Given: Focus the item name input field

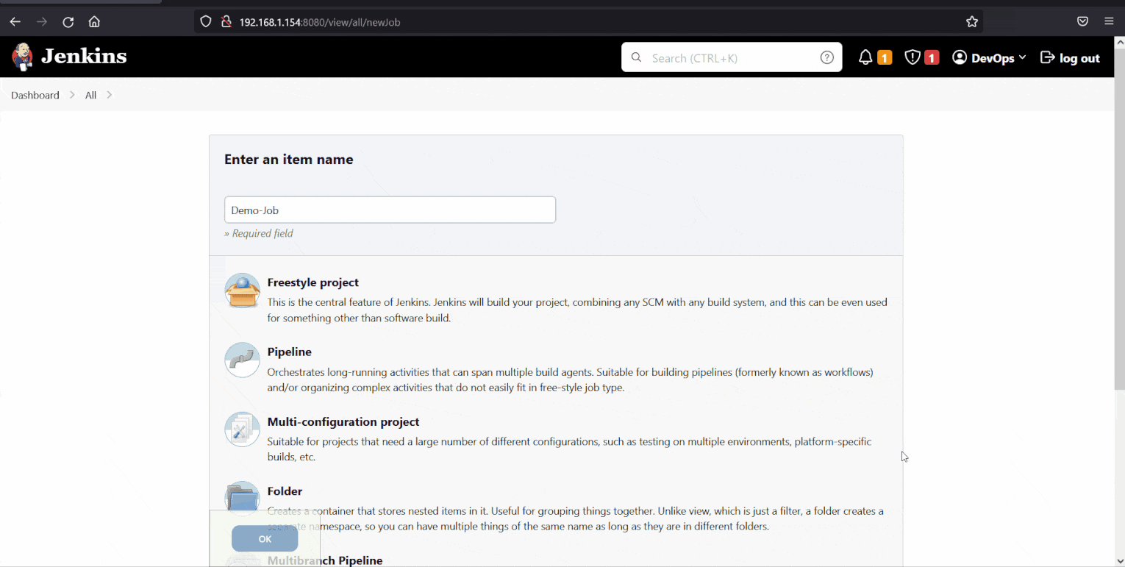Looking at the screenshot, I should (x=390, y=210).
